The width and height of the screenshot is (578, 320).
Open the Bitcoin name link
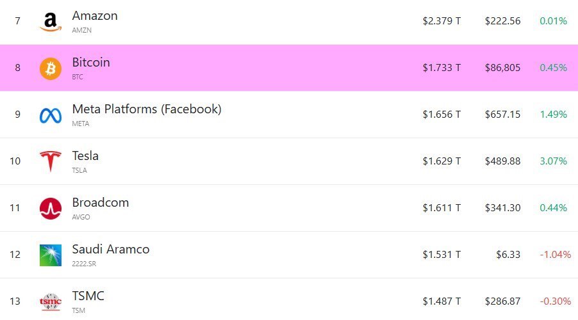point(91,62)
